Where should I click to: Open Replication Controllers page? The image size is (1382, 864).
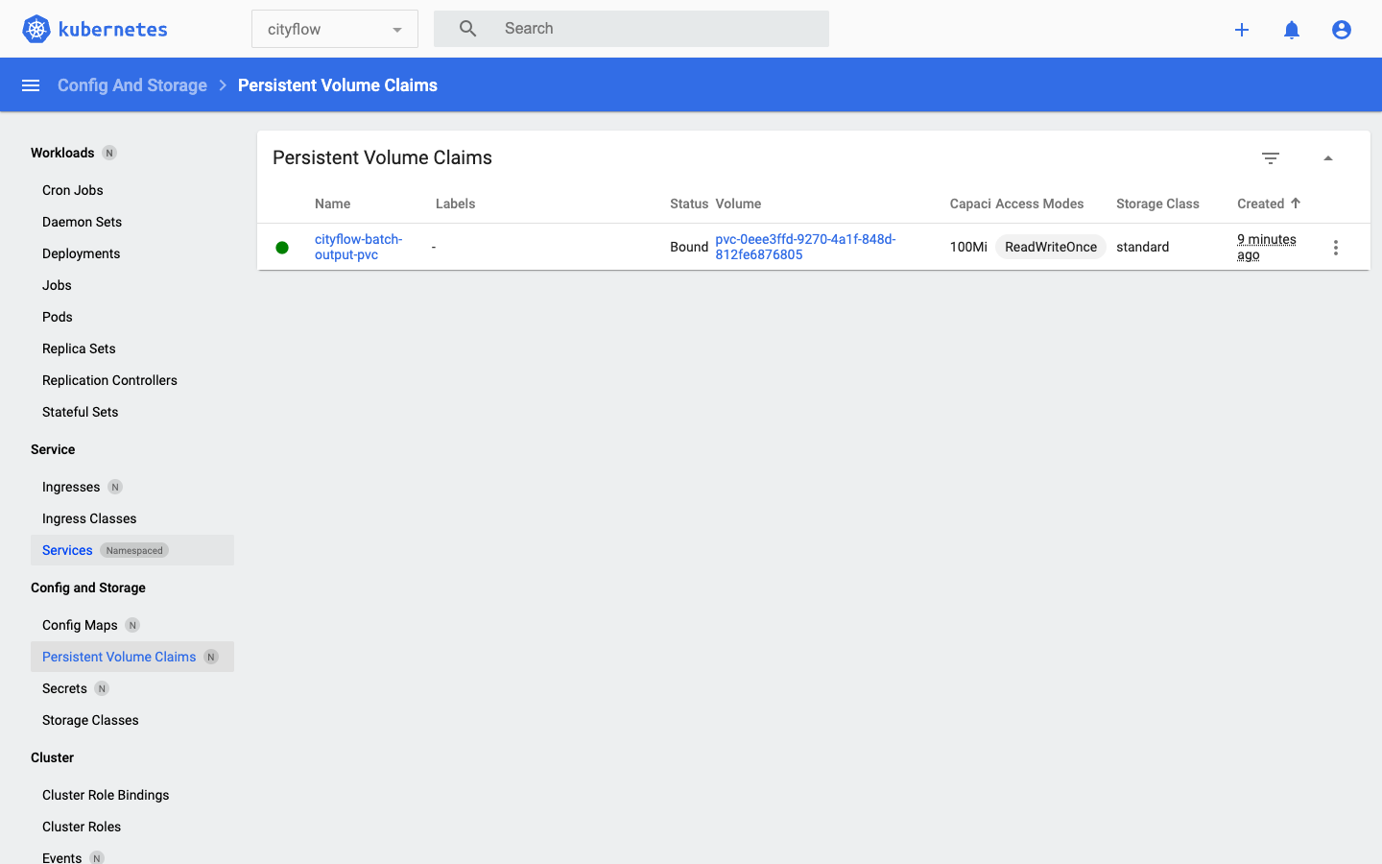pyautogui.click(x=110, y=380)
